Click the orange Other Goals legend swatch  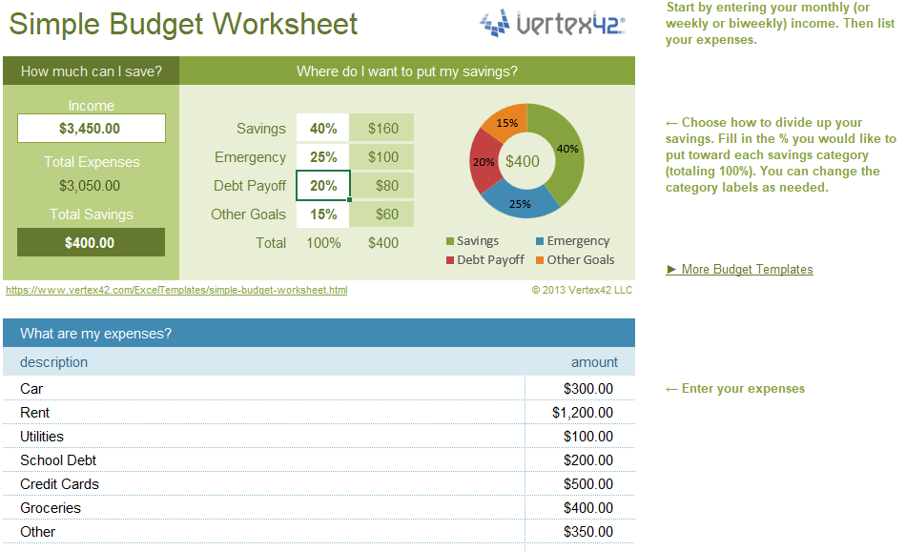click(540, 260)
